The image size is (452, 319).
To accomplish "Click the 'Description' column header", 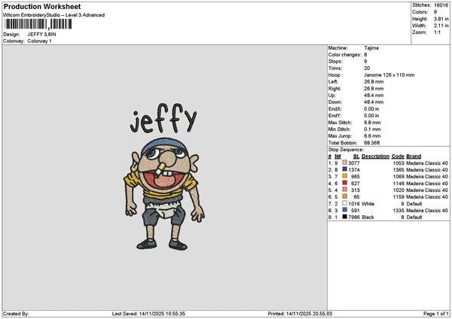I will click(376, 156).
